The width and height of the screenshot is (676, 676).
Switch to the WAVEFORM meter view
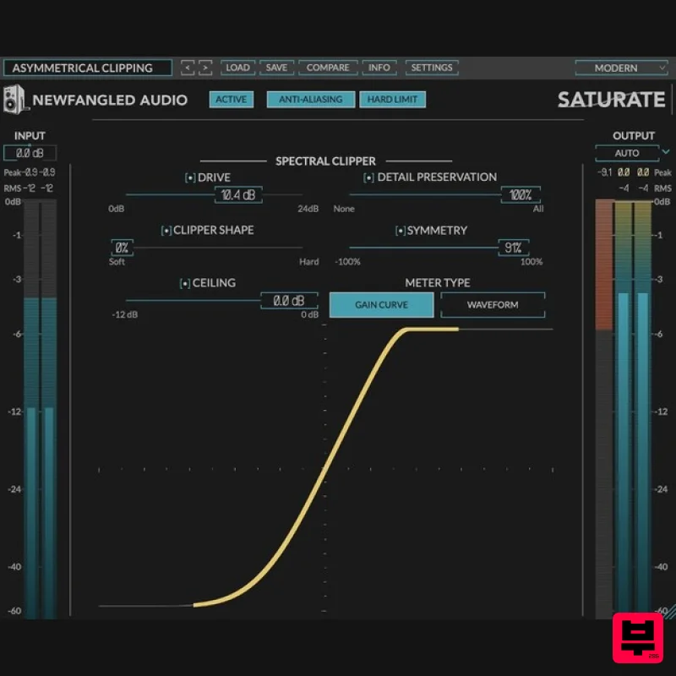tap(493, 304)
